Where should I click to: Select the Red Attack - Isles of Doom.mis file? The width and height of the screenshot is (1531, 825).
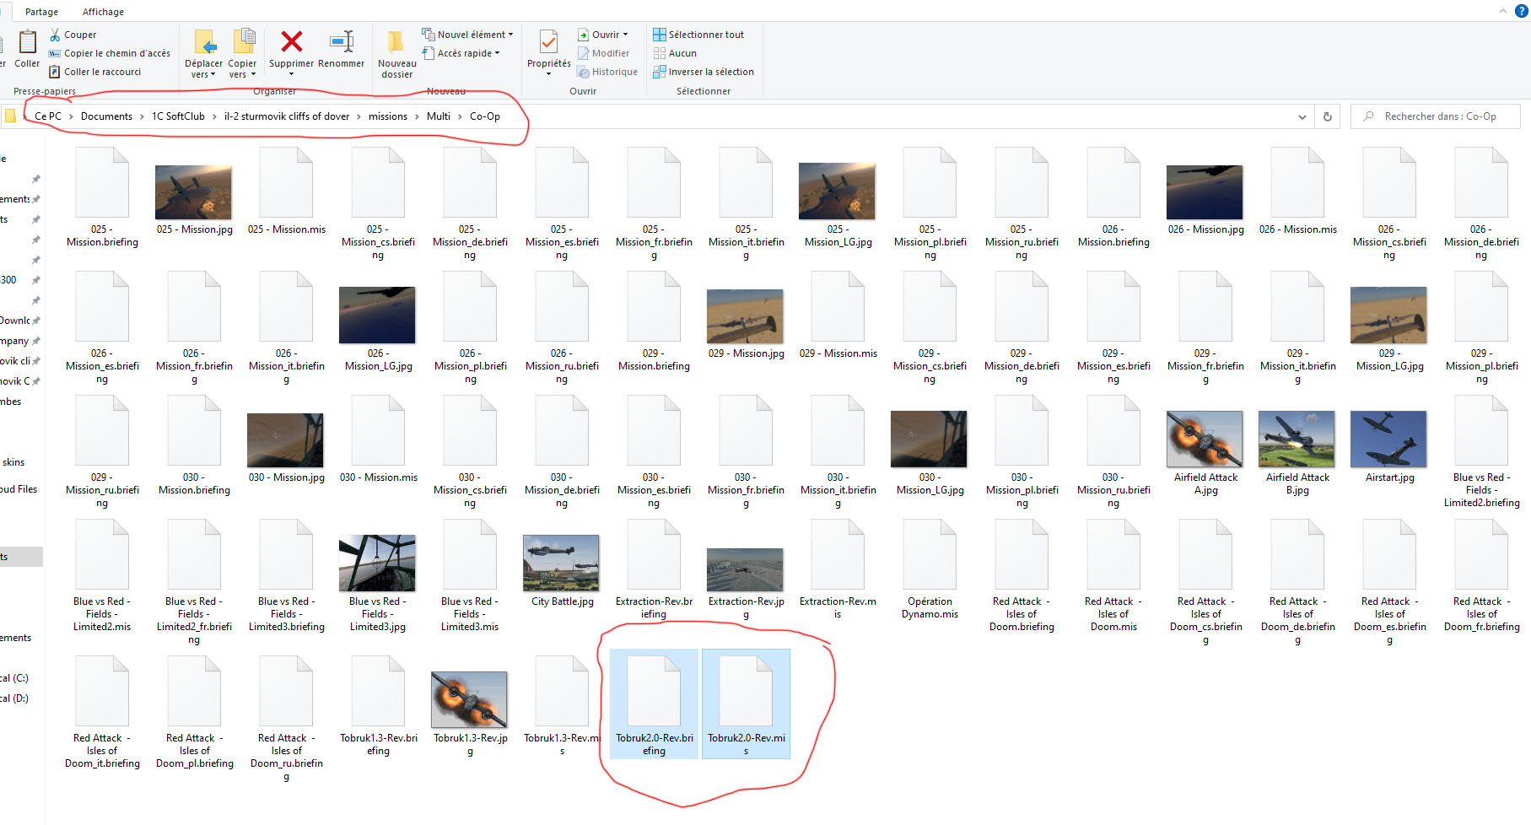point(1113,576)
